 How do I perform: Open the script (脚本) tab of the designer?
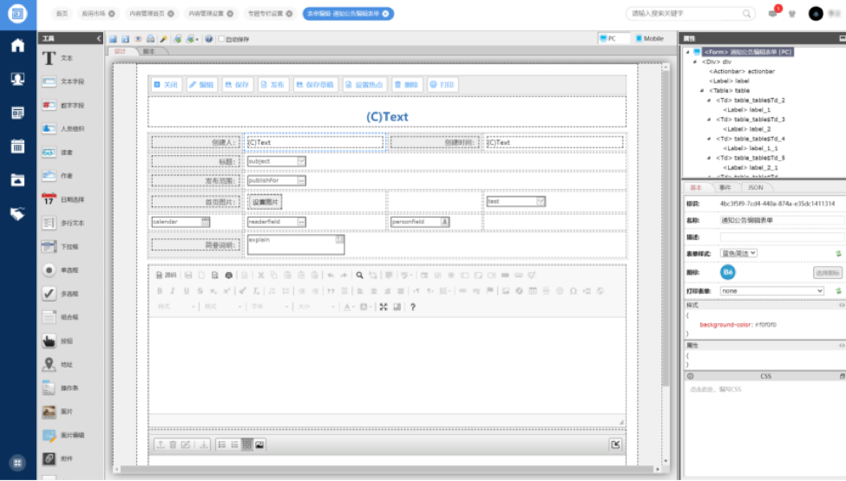tap(148, 51)
